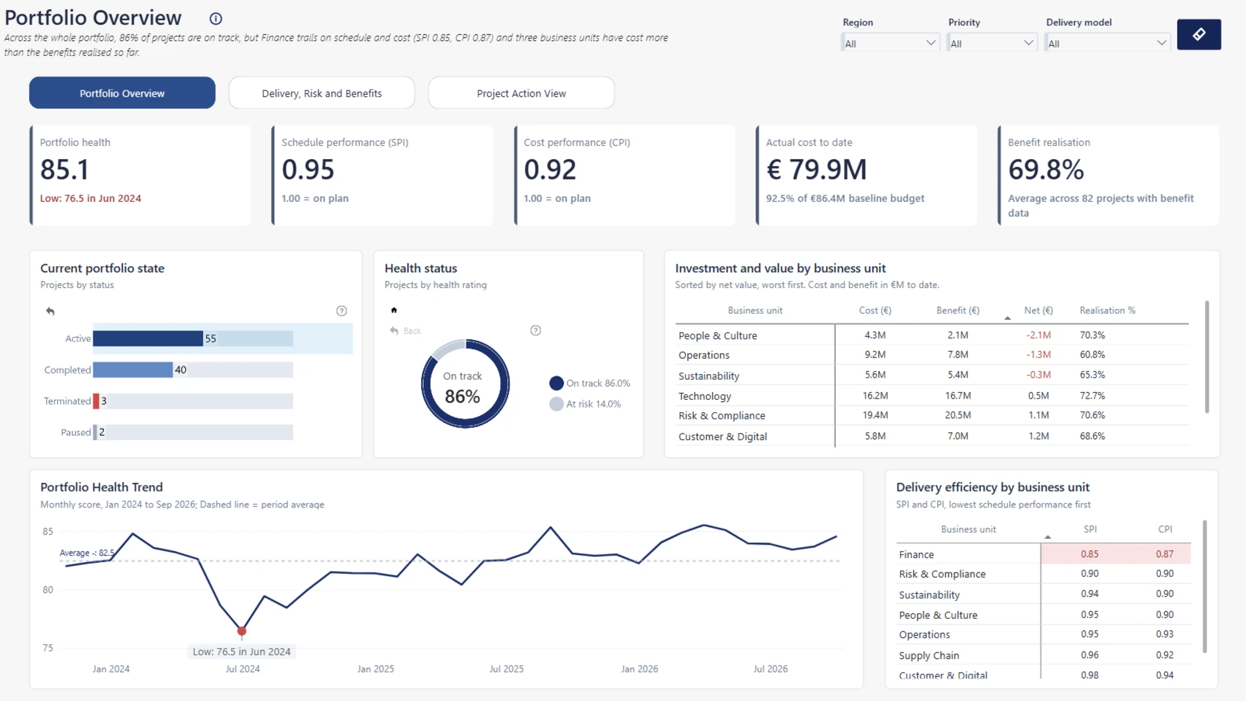This screenshot has width=1246, height=701.
Task: Click the sort arrow above Net (€) column
Action: (1007, 318)
